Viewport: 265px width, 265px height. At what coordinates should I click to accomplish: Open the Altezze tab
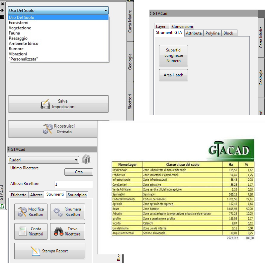point(36,195)
